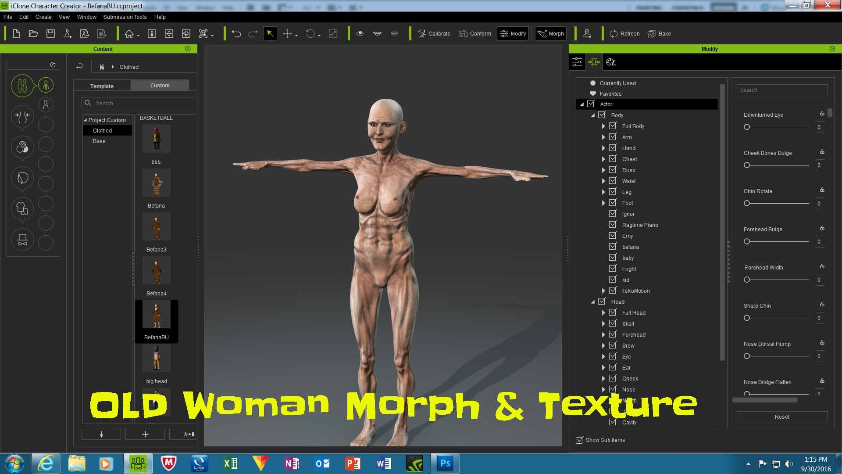
Task: Toggle the Skull checkbox
Action: click(613, 323)
